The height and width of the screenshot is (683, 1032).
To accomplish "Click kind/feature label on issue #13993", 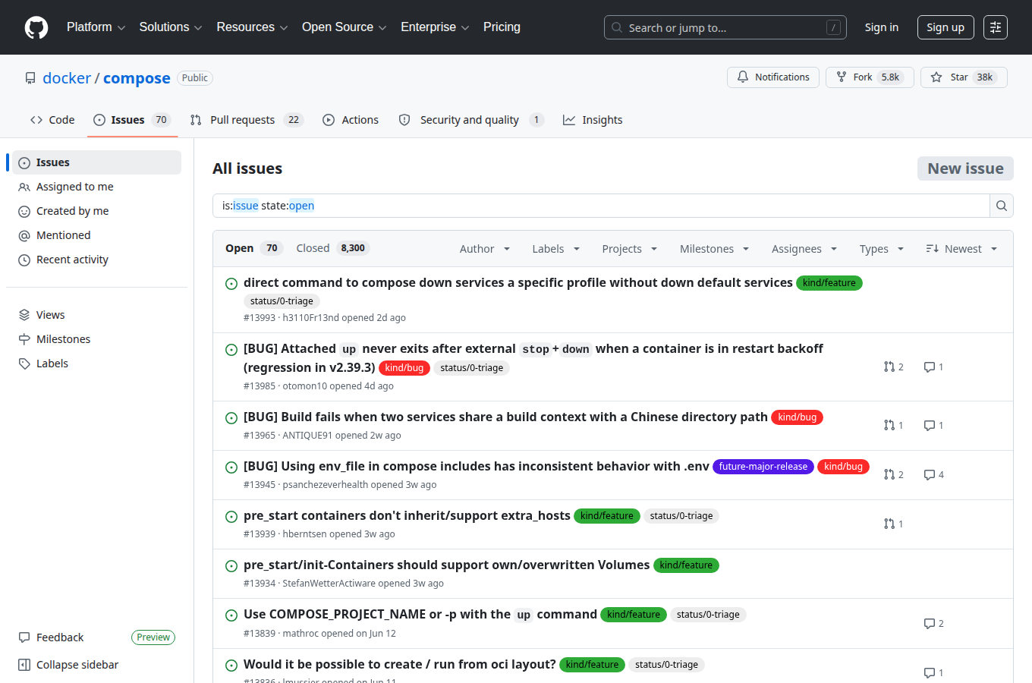I will click(829, 283).
